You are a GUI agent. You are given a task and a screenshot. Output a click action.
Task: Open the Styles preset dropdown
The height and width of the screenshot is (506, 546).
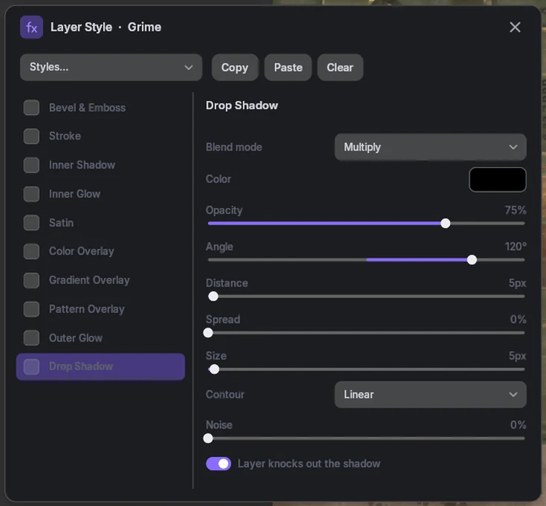[x=111, y=67]
